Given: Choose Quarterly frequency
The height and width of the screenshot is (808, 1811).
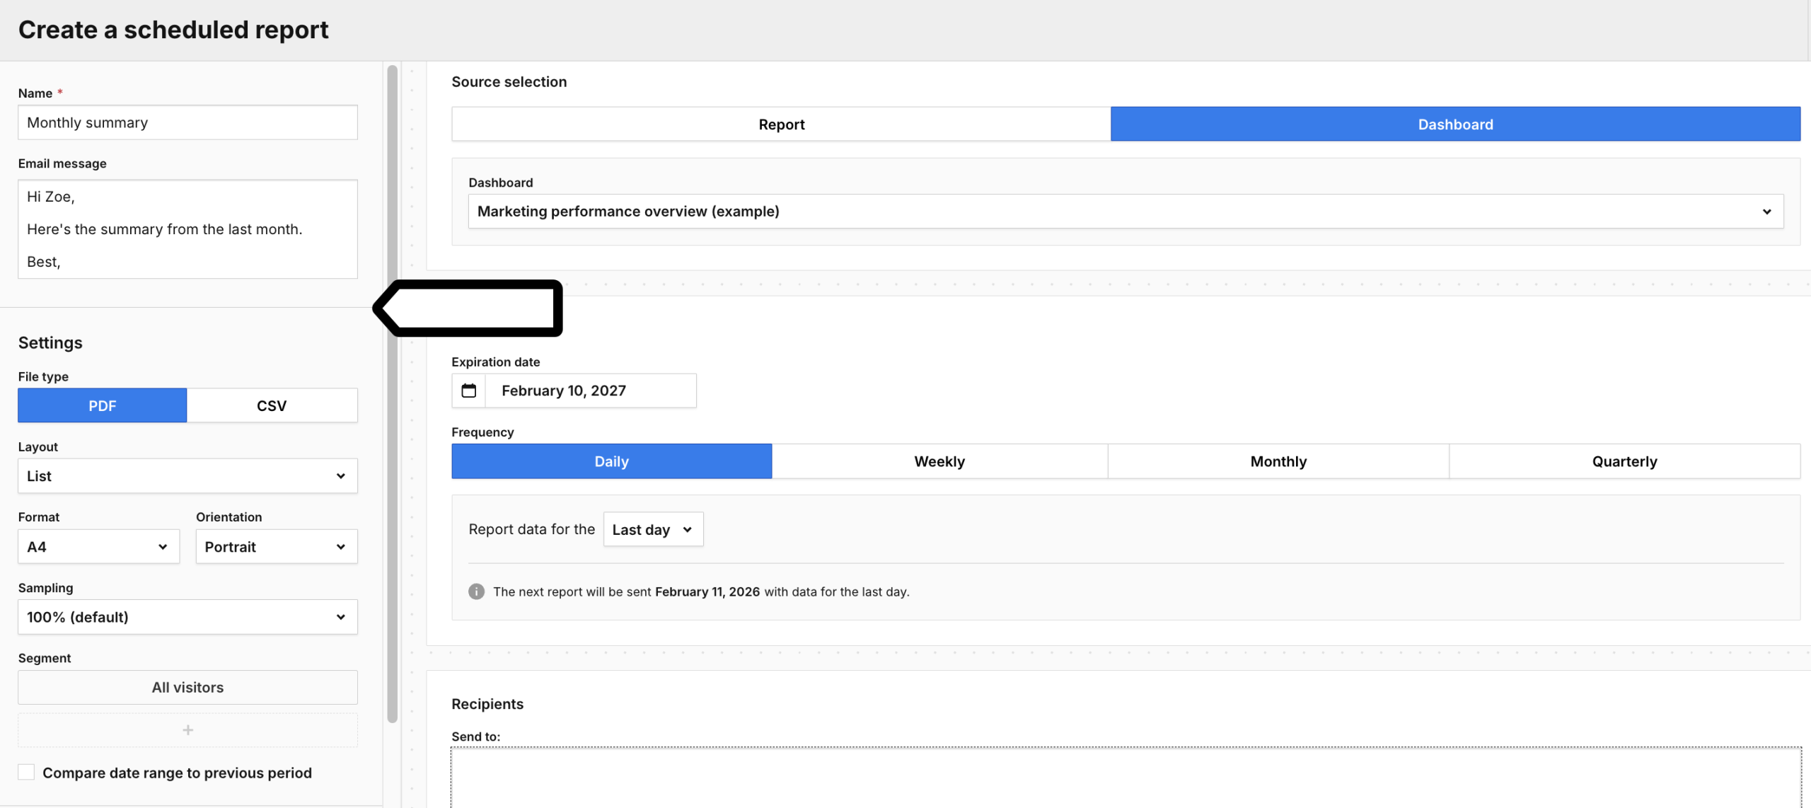Looking at the screenshot, I should click(1624, 461).
